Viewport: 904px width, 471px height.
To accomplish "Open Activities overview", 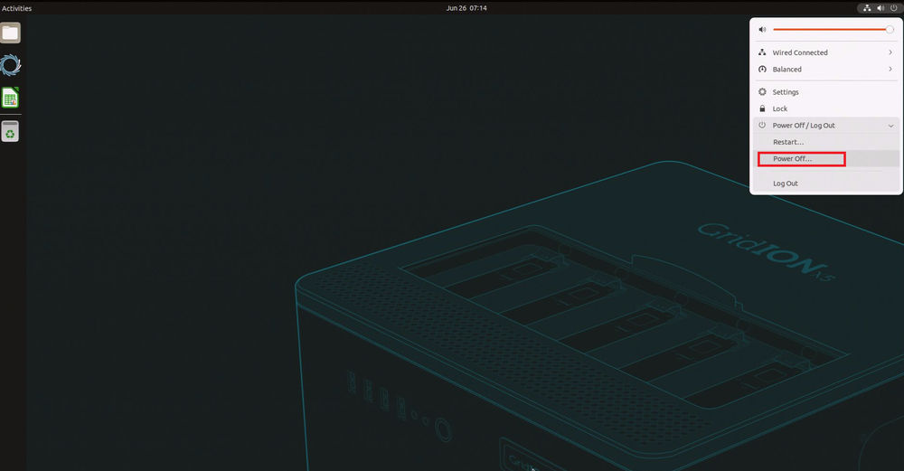I will point(16,8).
